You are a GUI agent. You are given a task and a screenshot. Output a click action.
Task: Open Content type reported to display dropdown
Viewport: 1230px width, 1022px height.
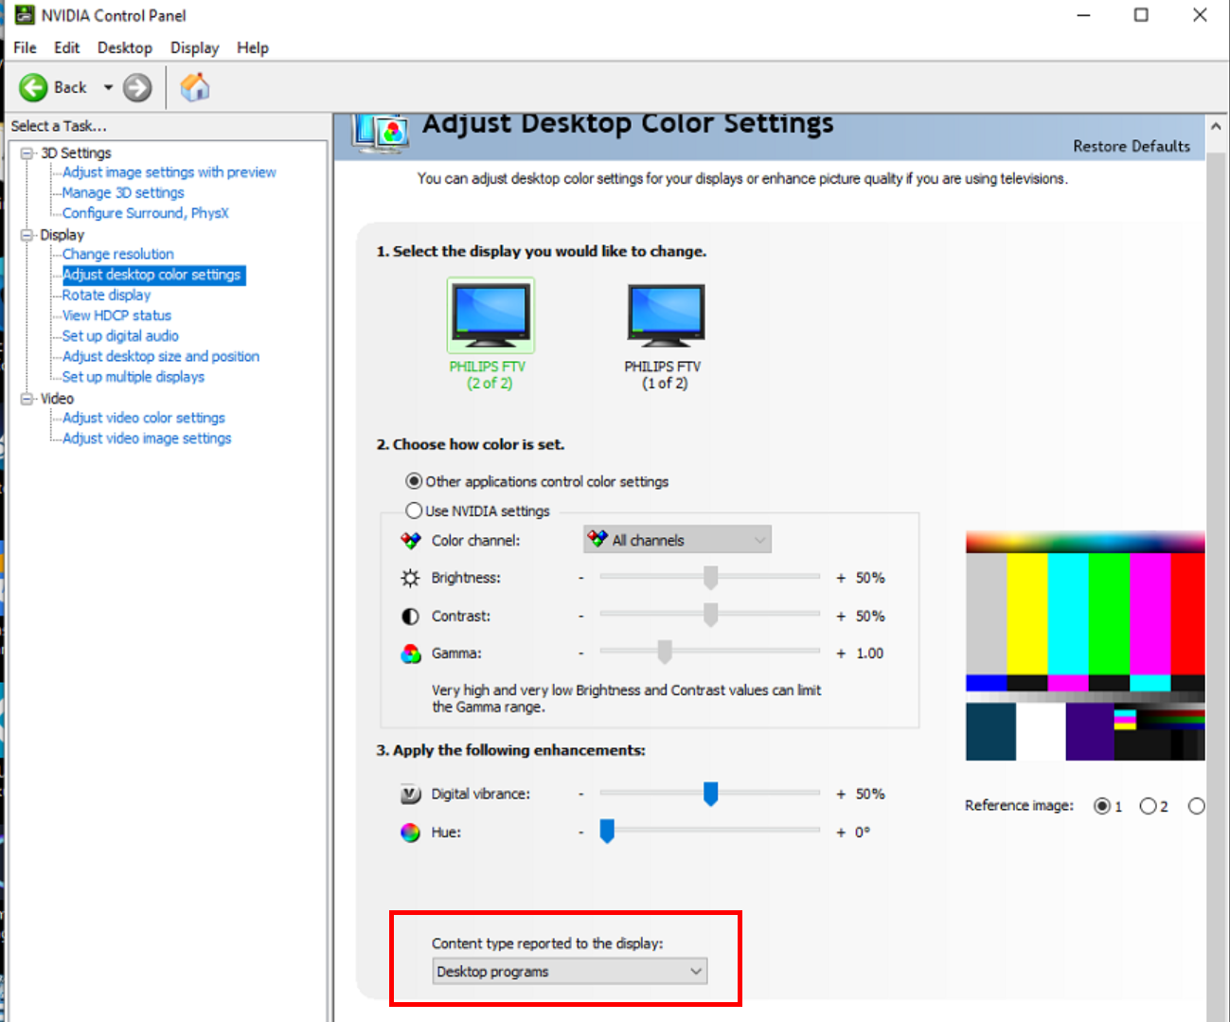[x=570, y=972]
